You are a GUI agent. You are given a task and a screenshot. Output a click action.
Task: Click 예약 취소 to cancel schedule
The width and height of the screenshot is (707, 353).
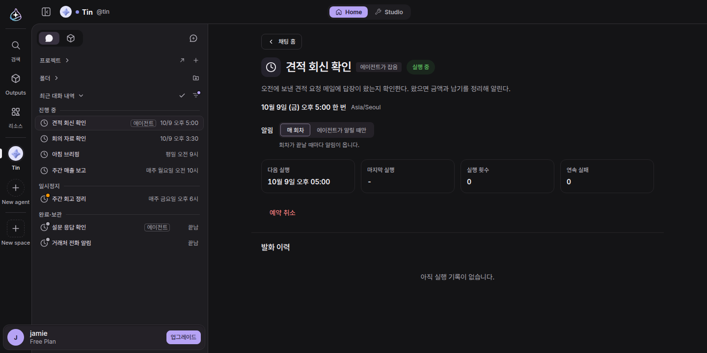282,213
